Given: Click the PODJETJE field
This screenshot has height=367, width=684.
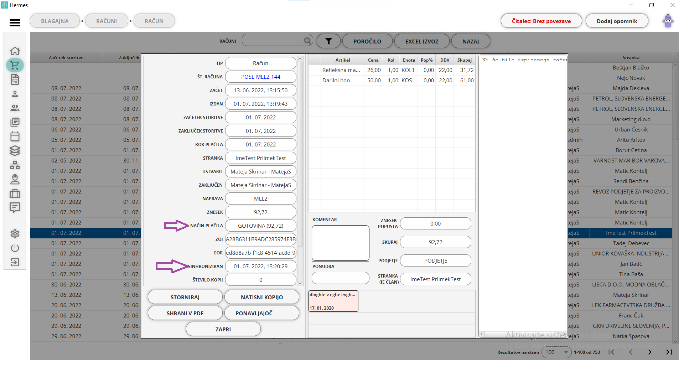Looking at the screenshot, I should (435, 260).
